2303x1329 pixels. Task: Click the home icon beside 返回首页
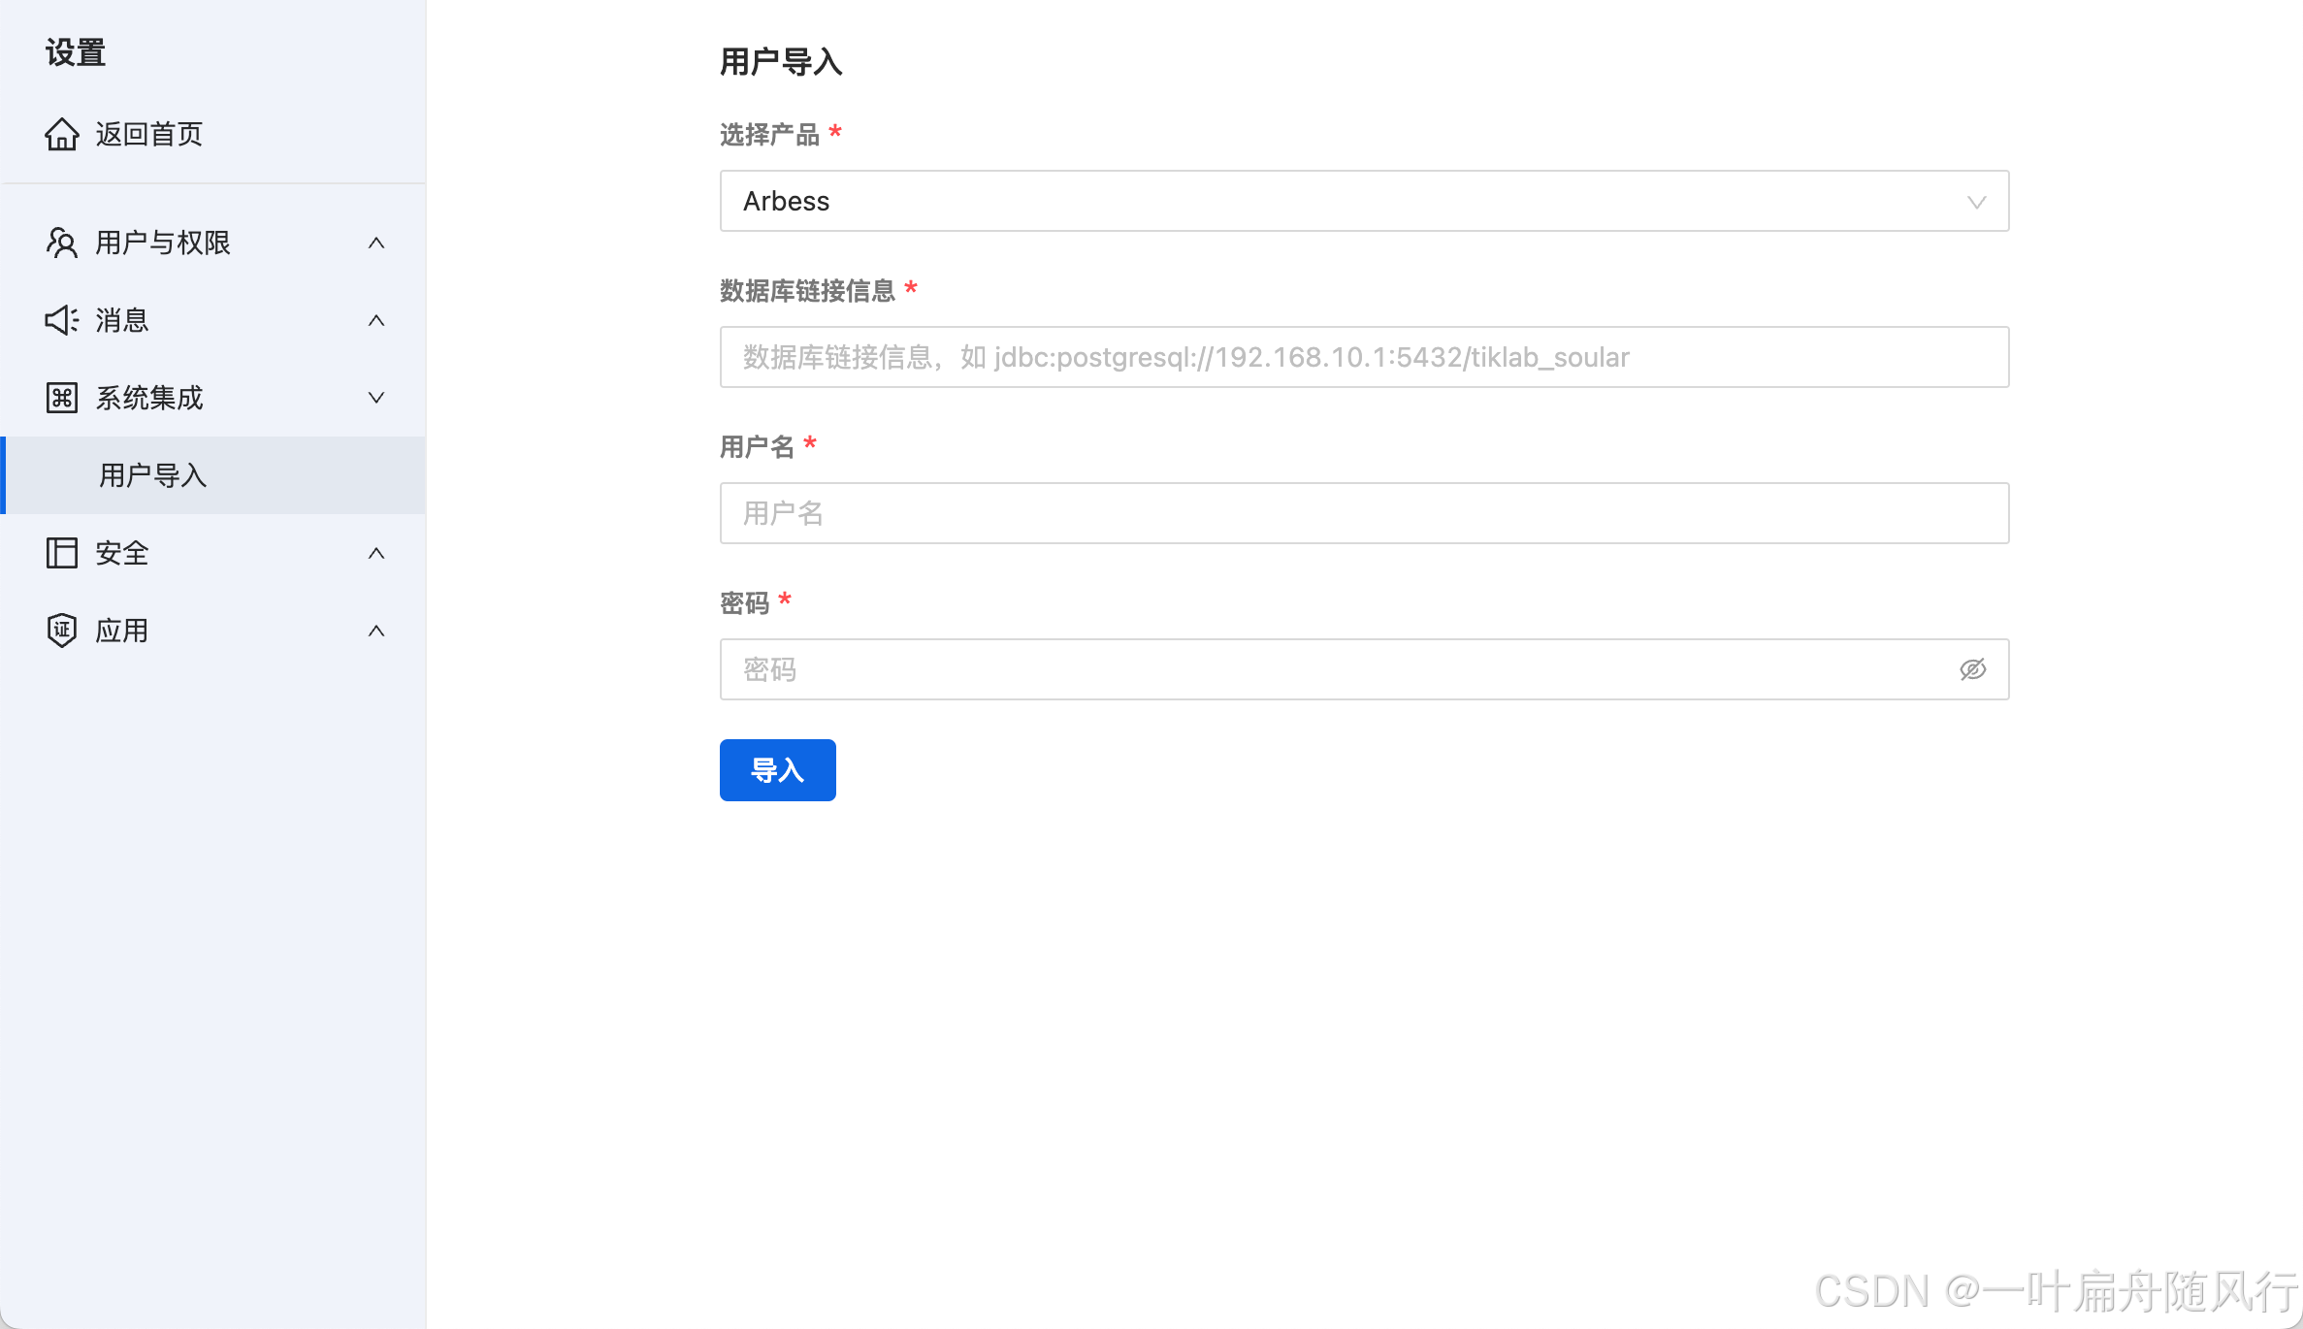(x=61, y=134)
